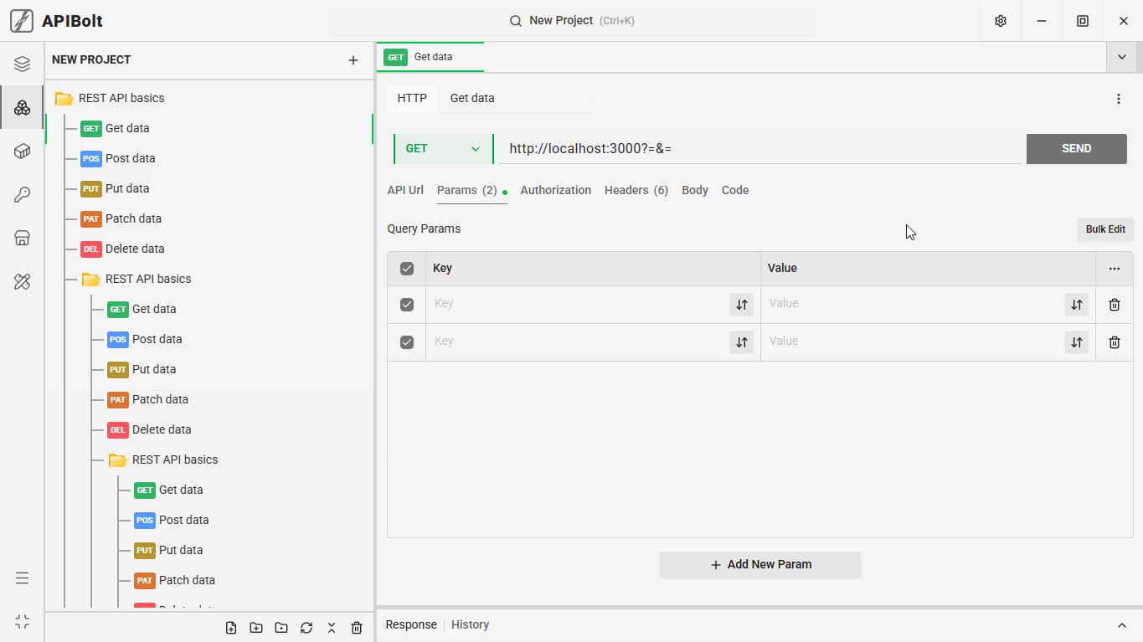Uncheck the first query param row checkbox
Image resolution: width=1143 pixels, height=642 pixels.
[407, 305]
